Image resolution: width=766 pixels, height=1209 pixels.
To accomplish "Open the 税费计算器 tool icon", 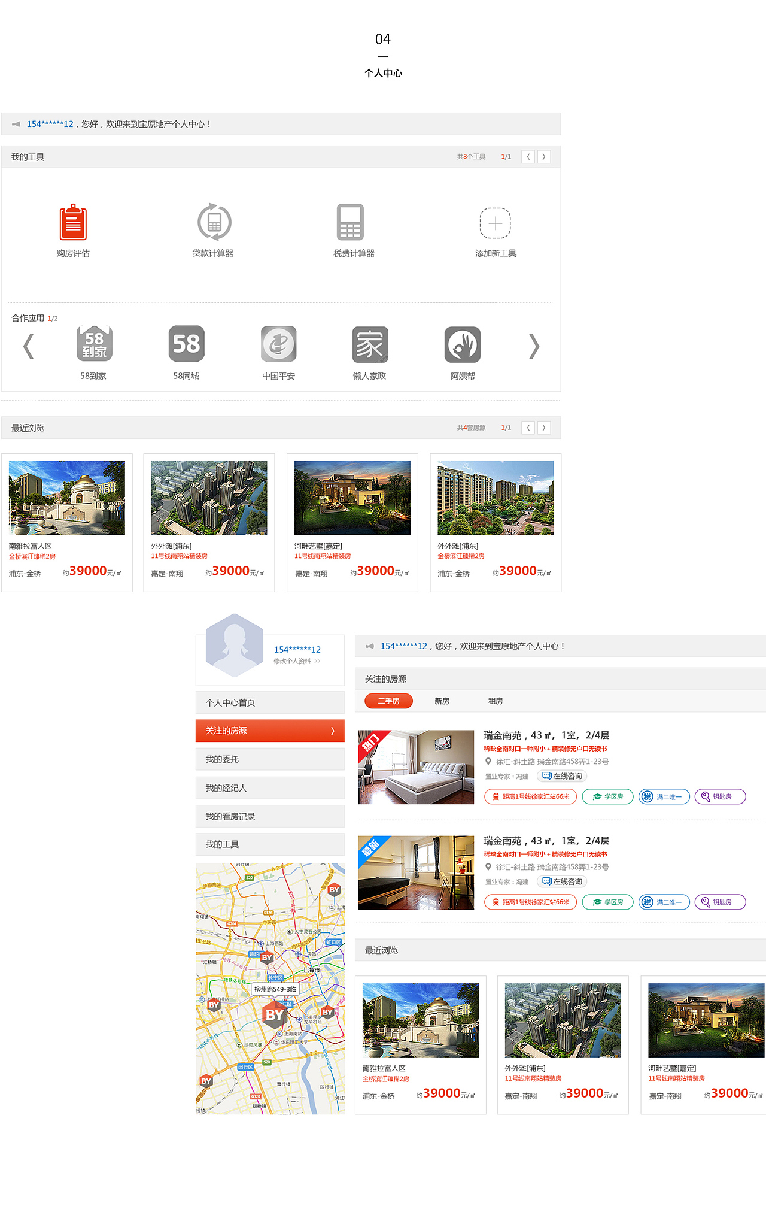I will pos(350,222).
